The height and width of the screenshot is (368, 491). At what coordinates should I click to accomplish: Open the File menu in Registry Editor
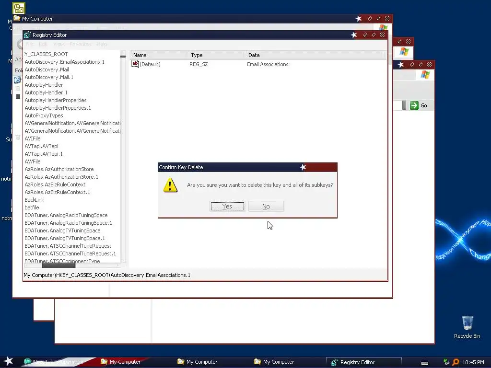point(29,44)
